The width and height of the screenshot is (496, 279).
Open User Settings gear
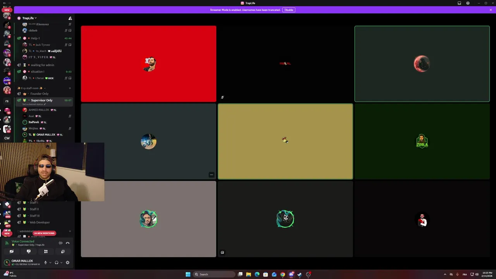tap(67, 262)
